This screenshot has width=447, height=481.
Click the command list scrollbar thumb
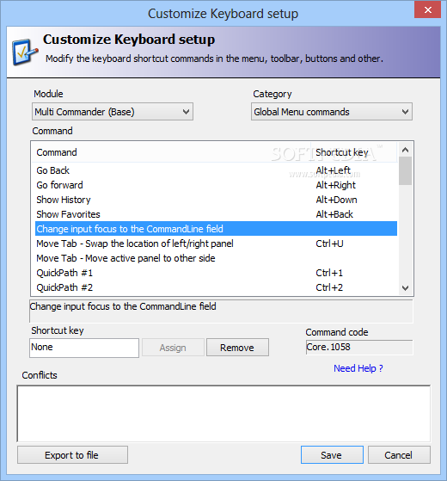pos(406,171)
